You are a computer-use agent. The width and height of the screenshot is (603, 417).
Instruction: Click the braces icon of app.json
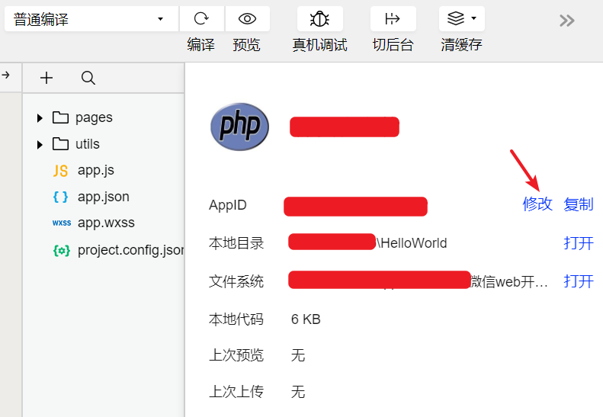60,197
